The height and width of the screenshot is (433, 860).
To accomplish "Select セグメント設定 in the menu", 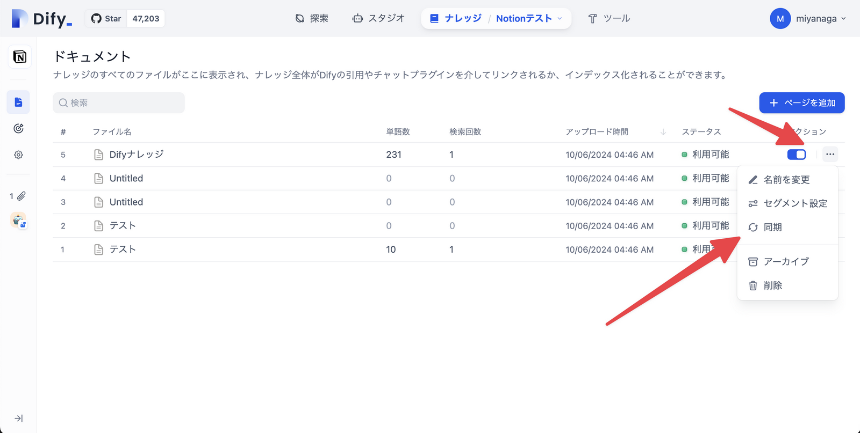I will click(787, 203).
